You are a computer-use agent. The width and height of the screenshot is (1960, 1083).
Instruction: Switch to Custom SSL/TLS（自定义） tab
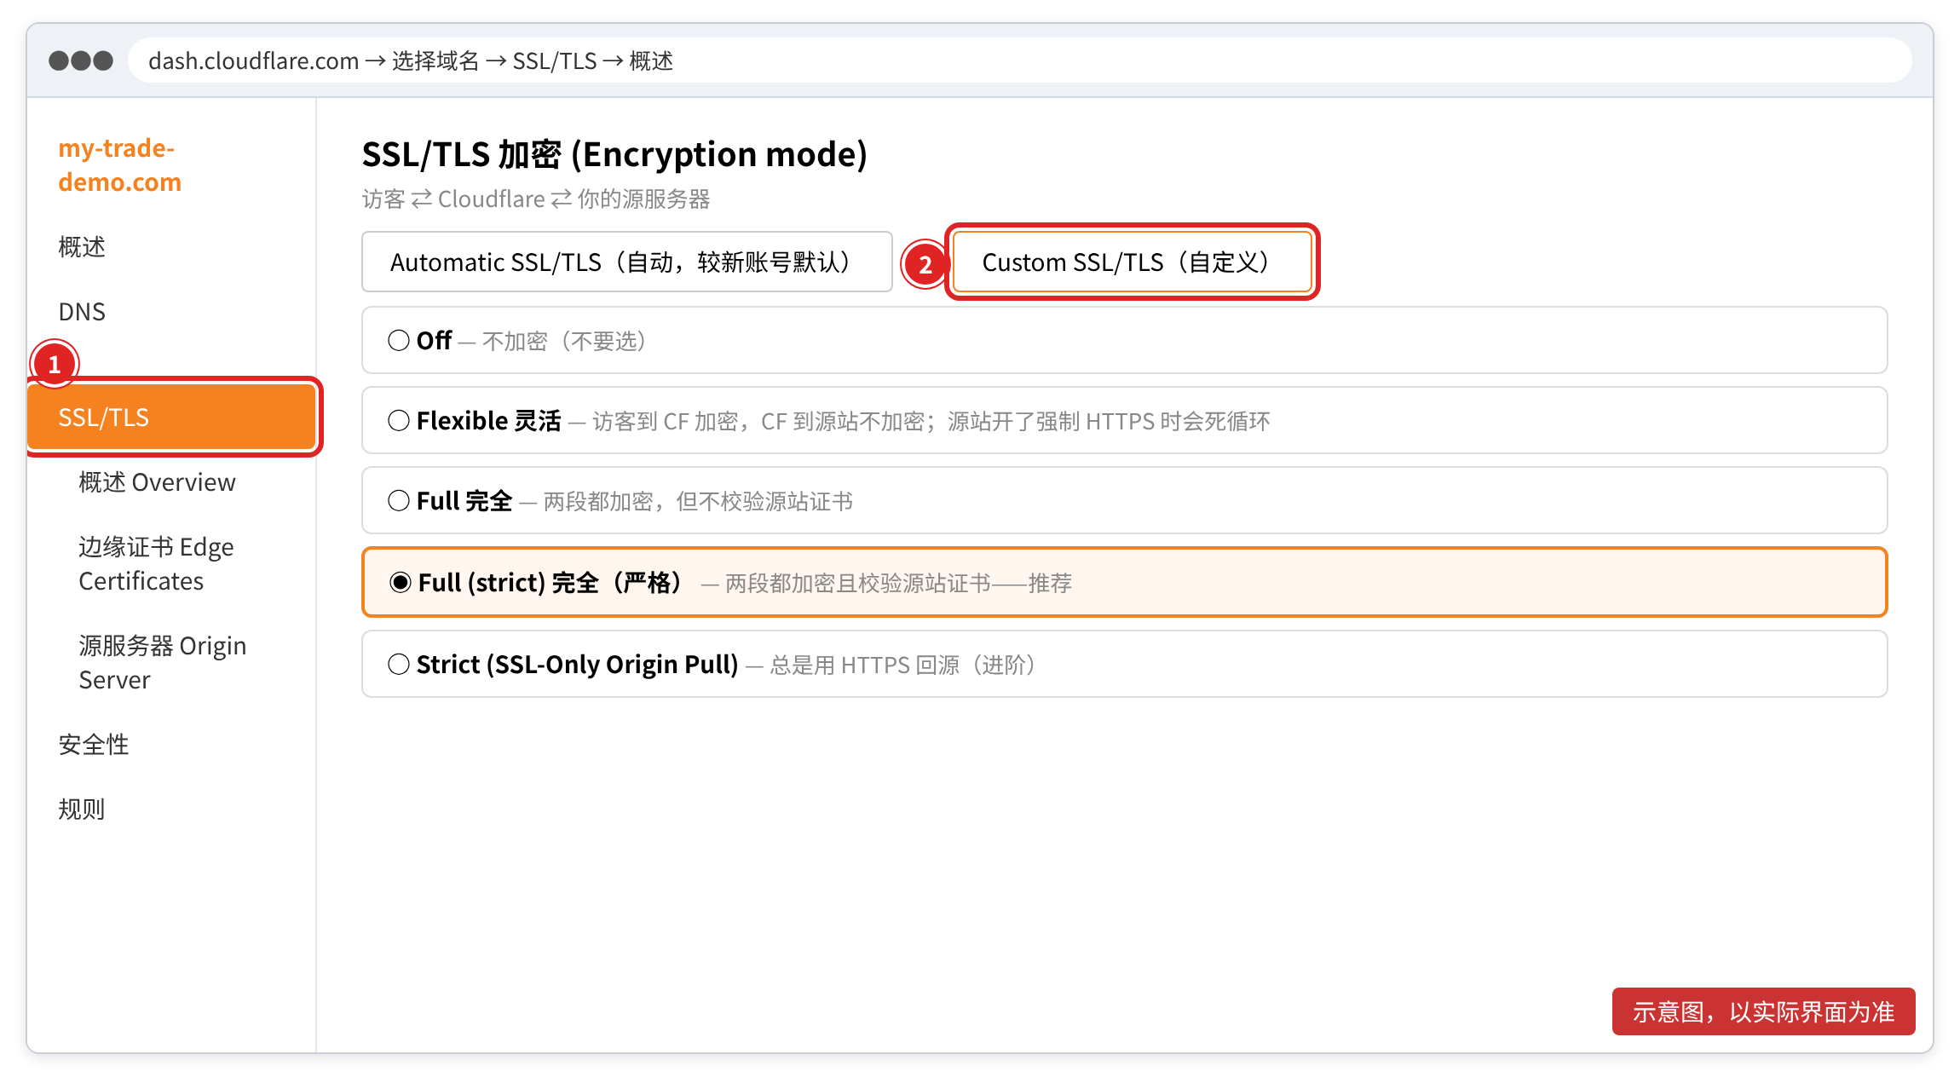click(1132, 262)
